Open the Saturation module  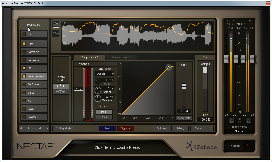(x=34, y=60)
